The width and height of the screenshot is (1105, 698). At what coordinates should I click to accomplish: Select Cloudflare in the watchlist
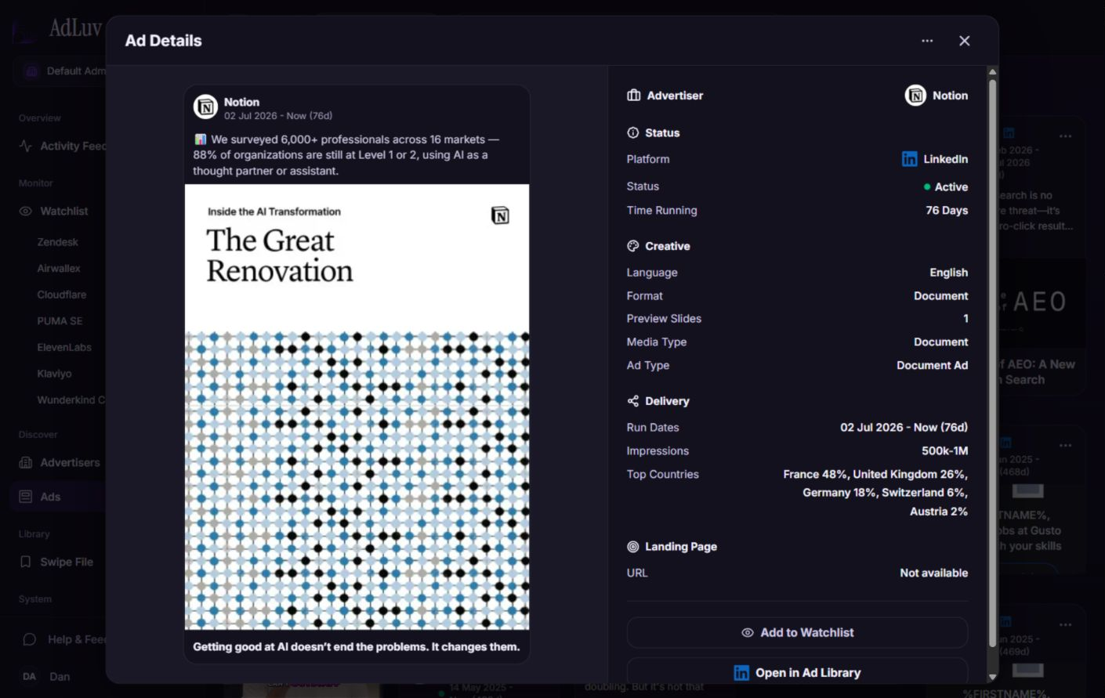pyautogui.click(x=62, y=295)
